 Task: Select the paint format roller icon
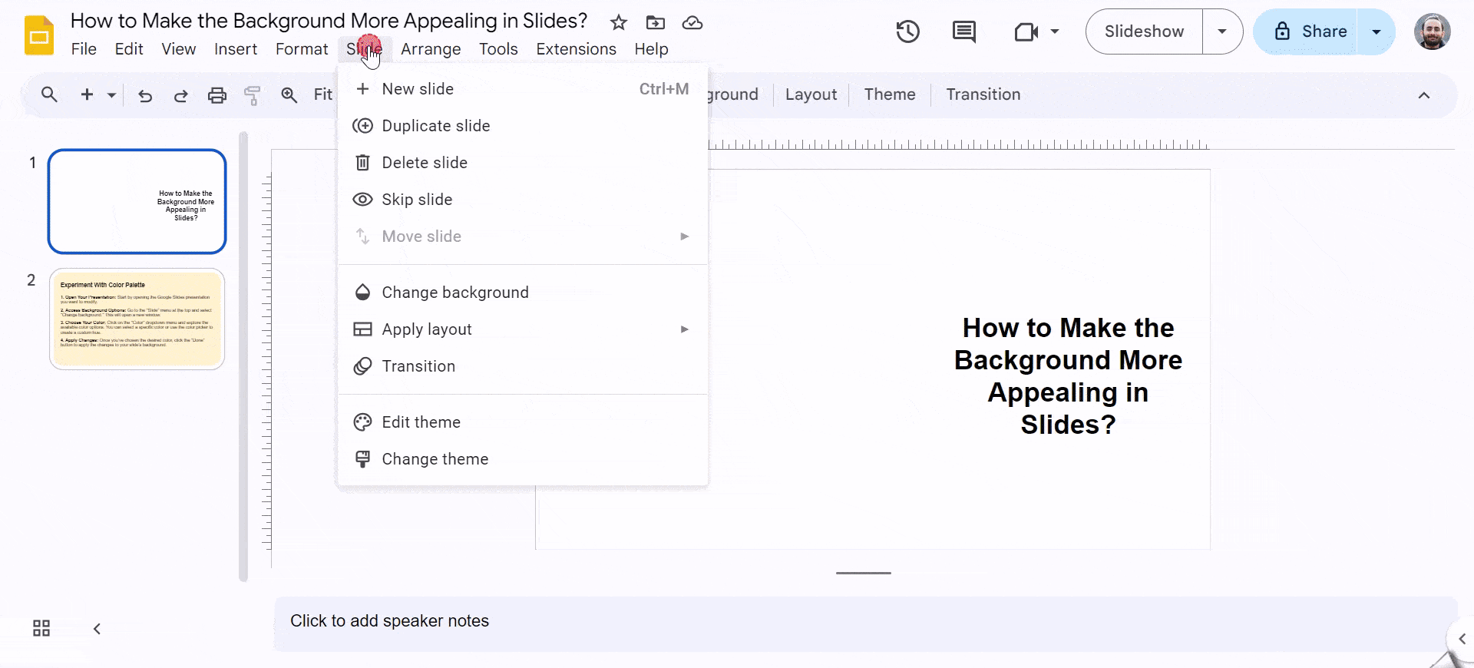(x=253, y=95)
